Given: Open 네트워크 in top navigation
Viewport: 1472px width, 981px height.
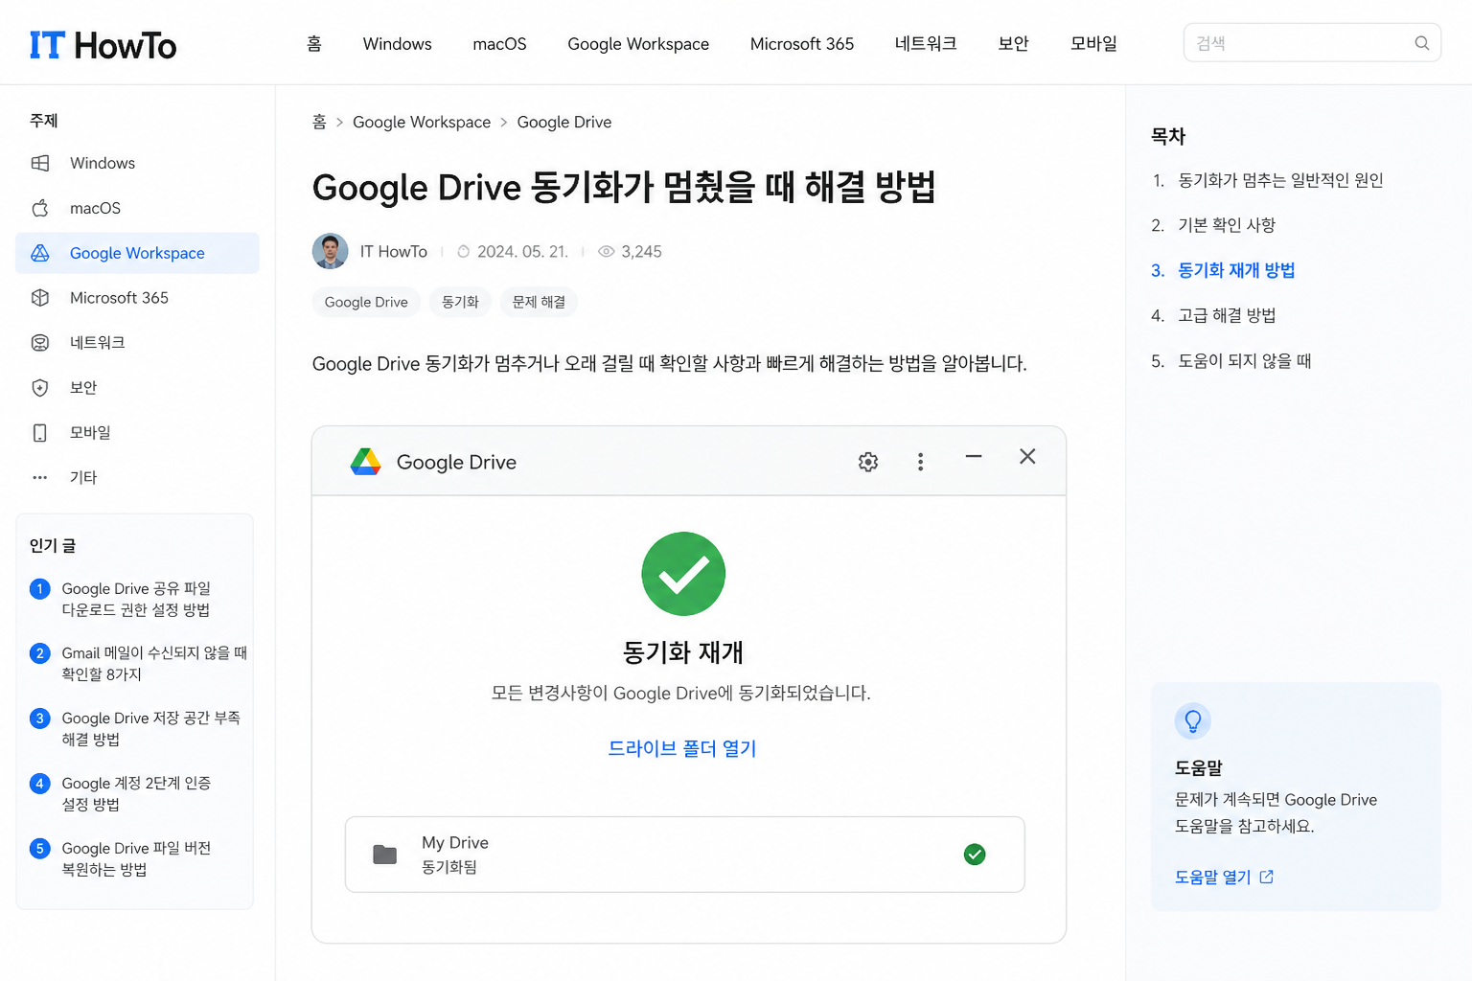Looking at the screenshot, I should point(926,44).
